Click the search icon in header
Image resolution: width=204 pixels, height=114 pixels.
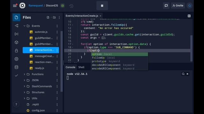[x=190, y=6]
